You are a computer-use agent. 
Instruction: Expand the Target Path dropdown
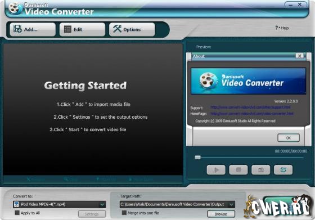(x=231, y=205)
